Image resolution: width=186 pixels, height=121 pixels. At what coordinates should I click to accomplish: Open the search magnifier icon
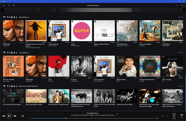pyautogui.click(x=182, y=5)
